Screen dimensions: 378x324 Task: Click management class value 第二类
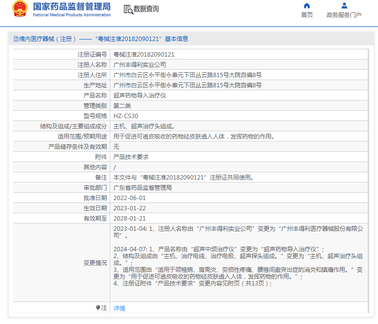(122, 106)
